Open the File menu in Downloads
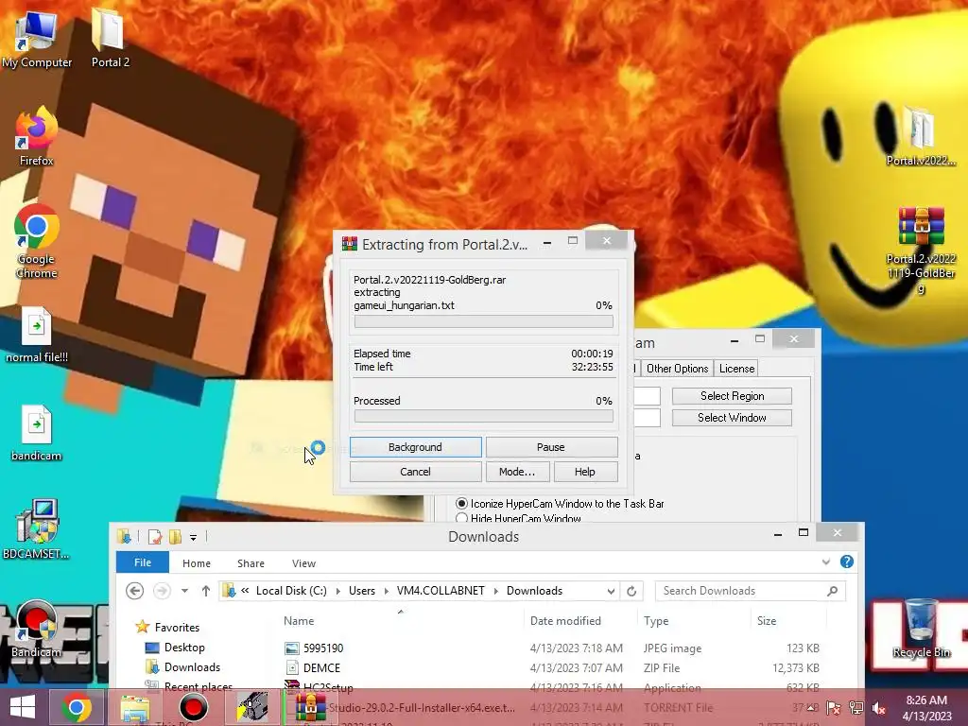This screenshot has height=726, width=968. point(143,562)
